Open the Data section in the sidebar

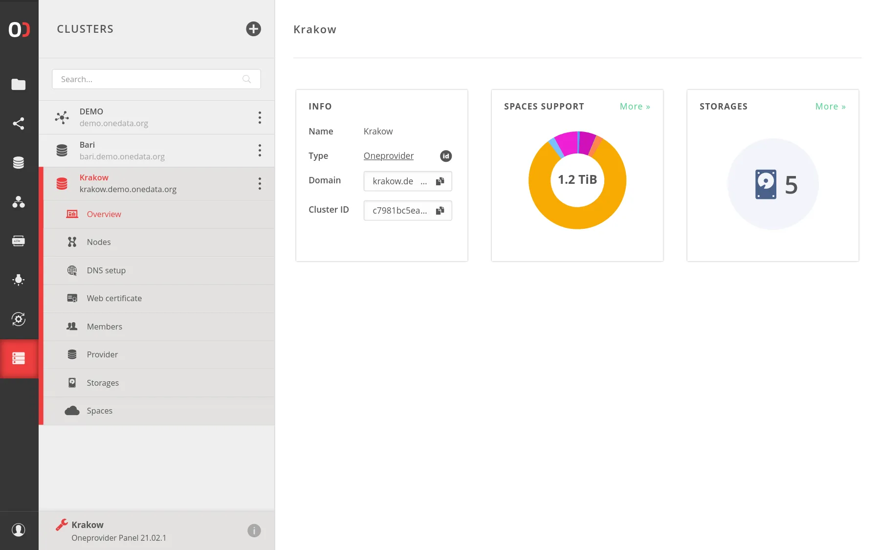tap(19, 84)
